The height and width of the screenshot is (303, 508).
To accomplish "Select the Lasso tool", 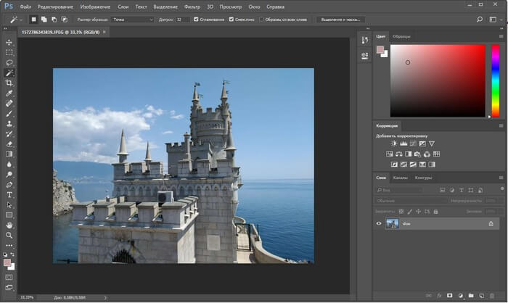I will (9, 63).
